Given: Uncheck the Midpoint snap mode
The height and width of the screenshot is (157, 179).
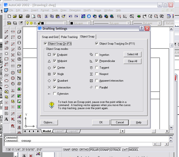Looking at the screenshot, I should 54,61.
